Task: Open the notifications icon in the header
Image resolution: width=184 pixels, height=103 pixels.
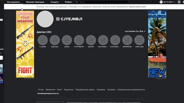Action: [x=179, y=2]
